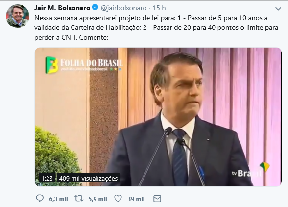Click the youtube.com/folhadobrasil watermark text
288x207 pixels.
(84, 69)
